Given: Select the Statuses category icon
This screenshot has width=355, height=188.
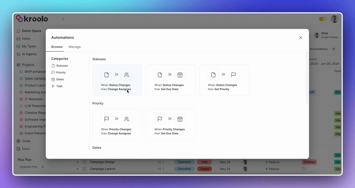Looking at the screenshot, I should point(53,65).
